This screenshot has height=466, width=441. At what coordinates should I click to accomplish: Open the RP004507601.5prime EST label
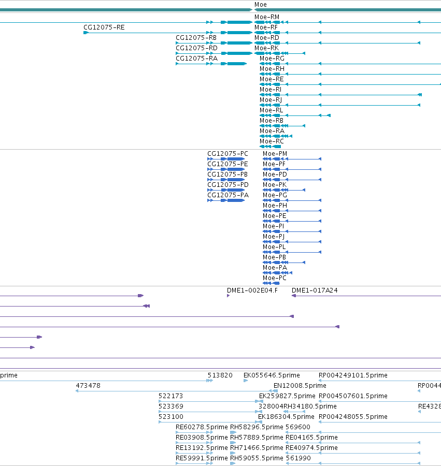[353, 396]
